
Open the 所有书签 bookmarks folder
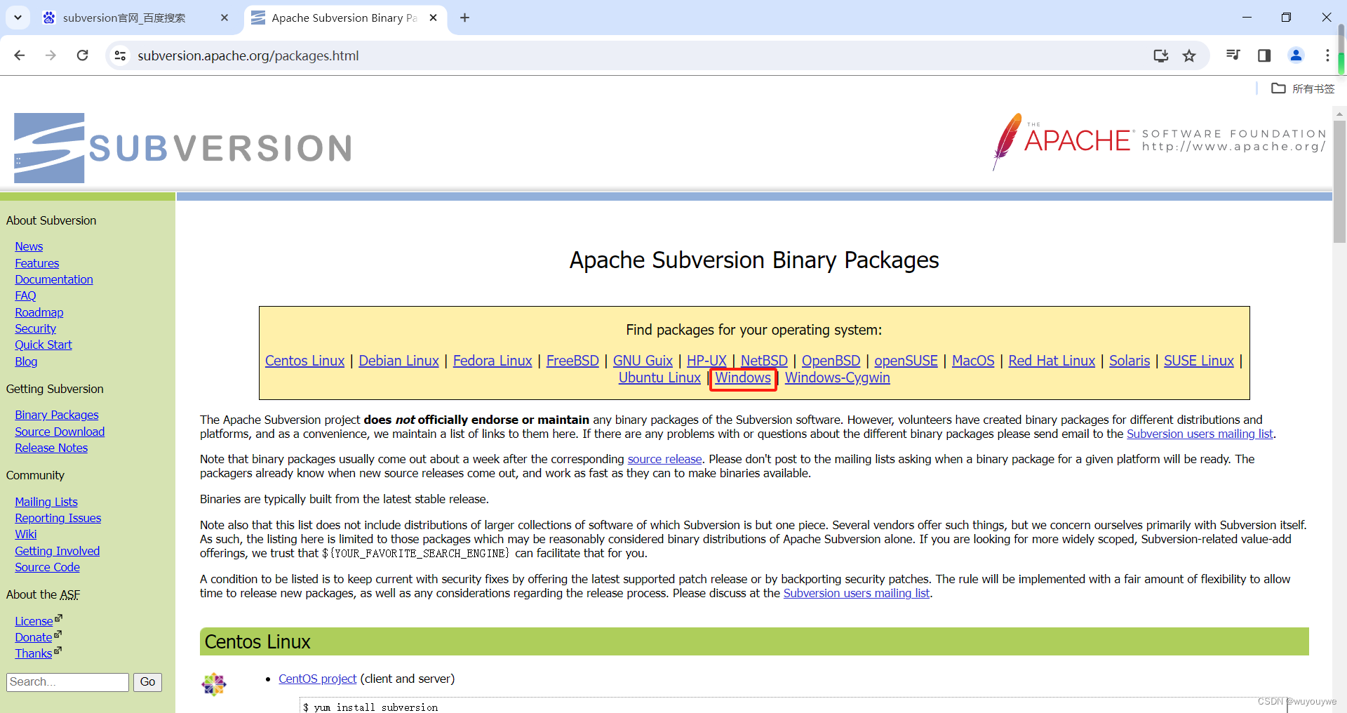pos(1303,88)
